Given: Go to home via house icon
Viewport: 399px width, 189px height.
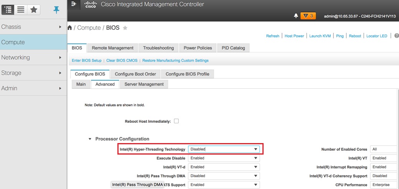Looking at the screenshot, I should pos(70,28).
